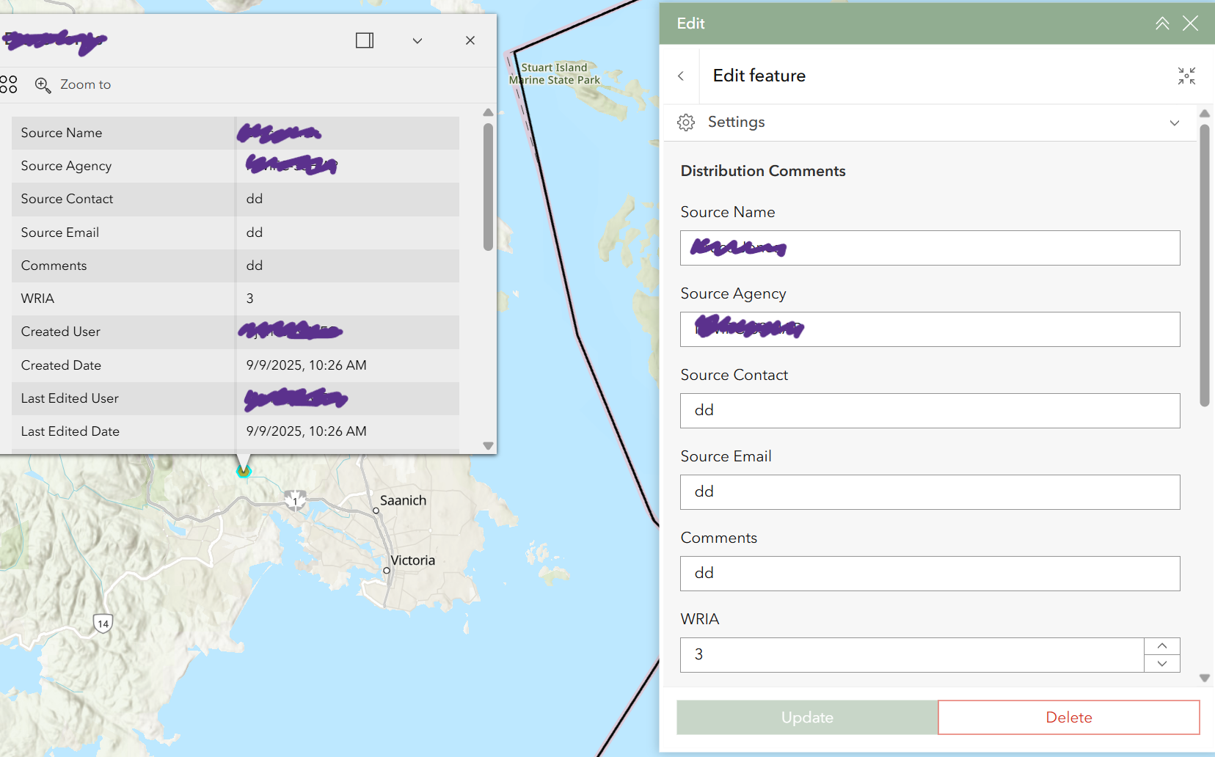Decrement the WRIA value with down arrow
This screenshot has height=757, width=1215.
1161,663
